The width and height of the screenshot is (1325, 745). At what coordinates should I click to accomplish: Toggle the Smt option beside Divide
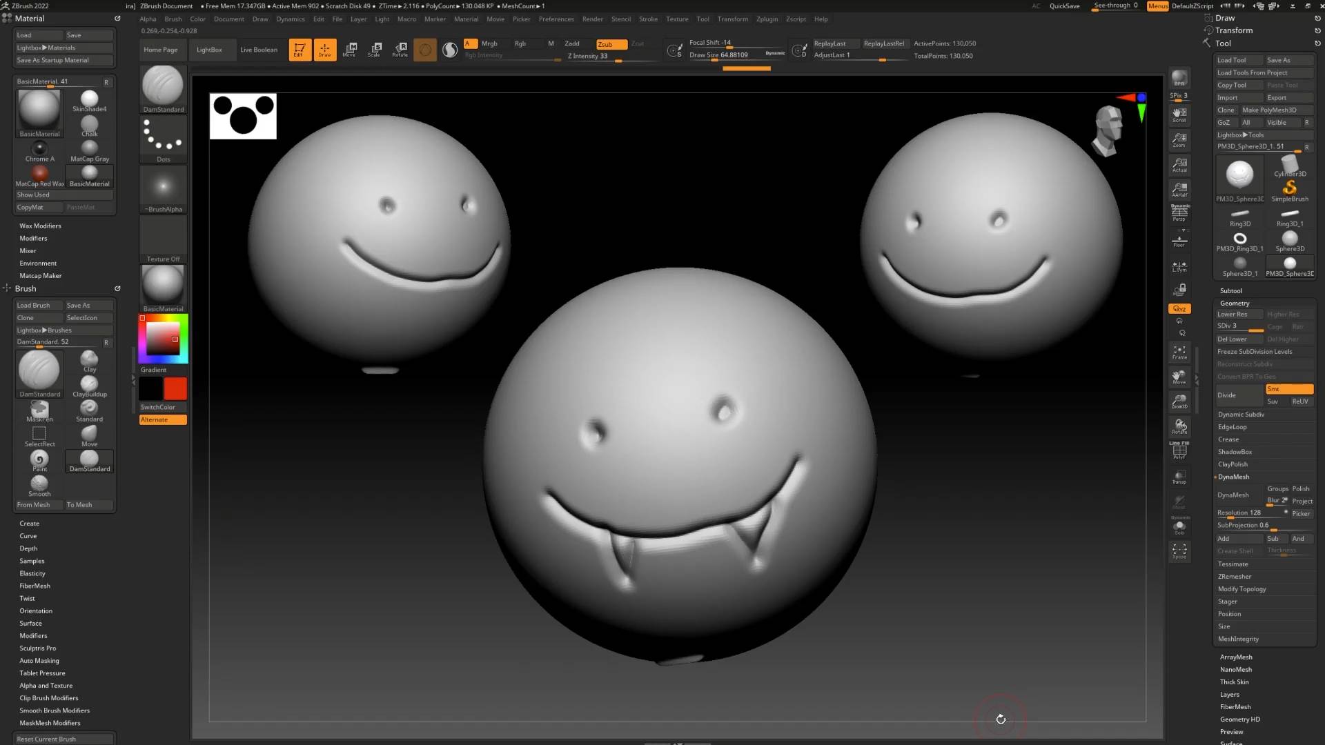(x=1288, y=389)
